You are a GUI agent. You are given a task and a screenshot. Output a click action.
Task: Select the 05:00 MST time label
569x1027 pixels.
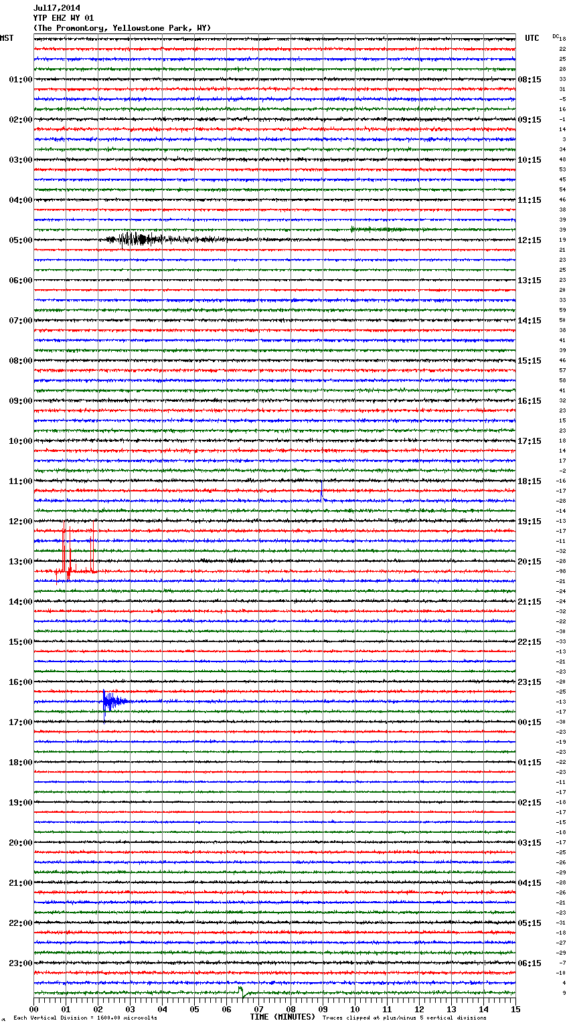tap(20, 240)
